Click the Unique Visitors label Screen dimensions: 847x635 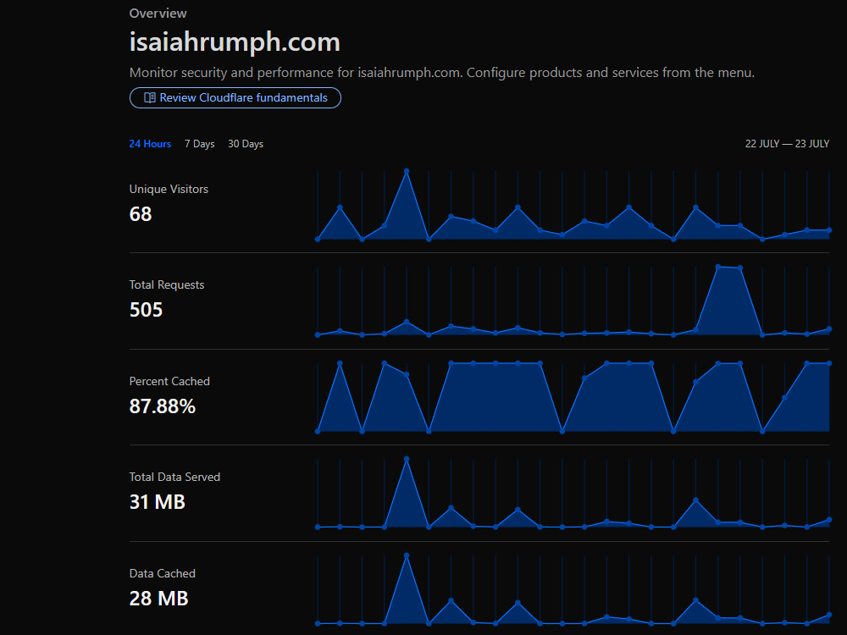click(x=169, y=189)
